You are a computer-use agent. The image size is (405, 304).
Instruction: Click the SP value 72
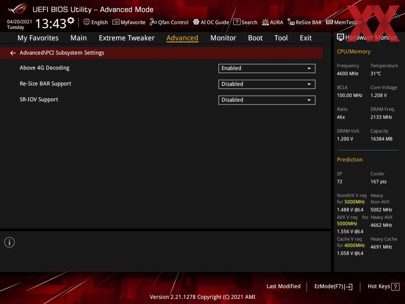[339, 182]
